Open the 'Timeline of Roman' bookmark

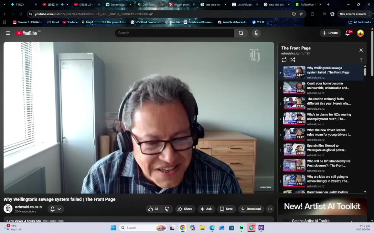click(x=198, y=22)
